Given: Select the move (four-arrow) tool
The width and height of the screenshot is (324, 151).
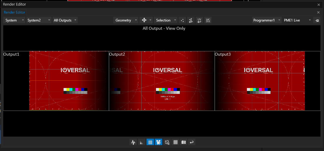Looking at the screenshot, I should click(x=144, y=20).
